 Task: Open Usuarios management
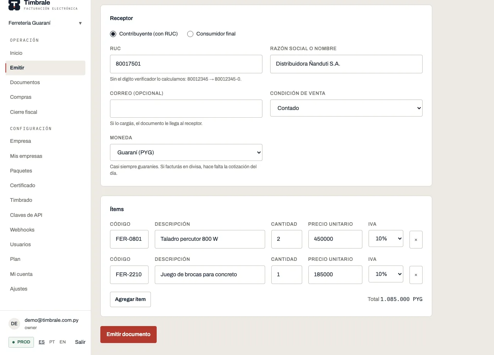pos(46,245)
